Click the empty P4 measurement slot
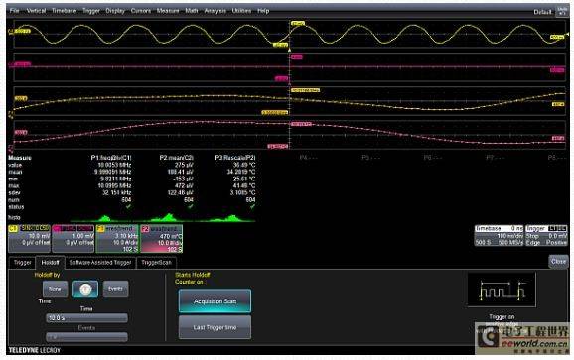The width and height of the screenshot is (574, 360). tap(308, 158)
